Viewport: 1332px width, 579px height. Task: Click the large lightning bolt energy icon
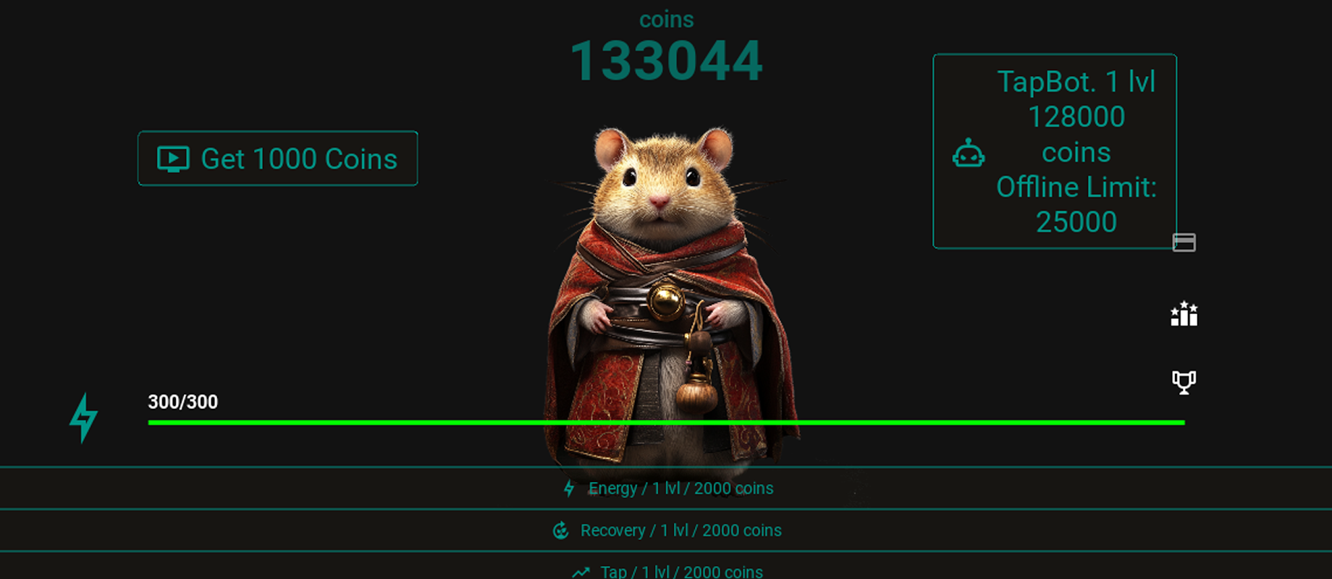83,418
